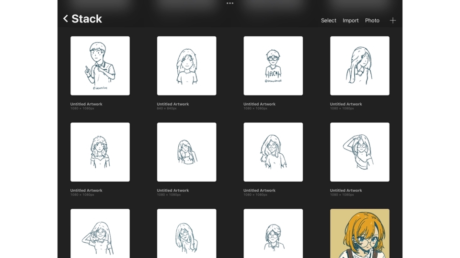Tap the Stack title text
Screen dimensions: 460x258
pyautogui.click(x=87, y=19)
